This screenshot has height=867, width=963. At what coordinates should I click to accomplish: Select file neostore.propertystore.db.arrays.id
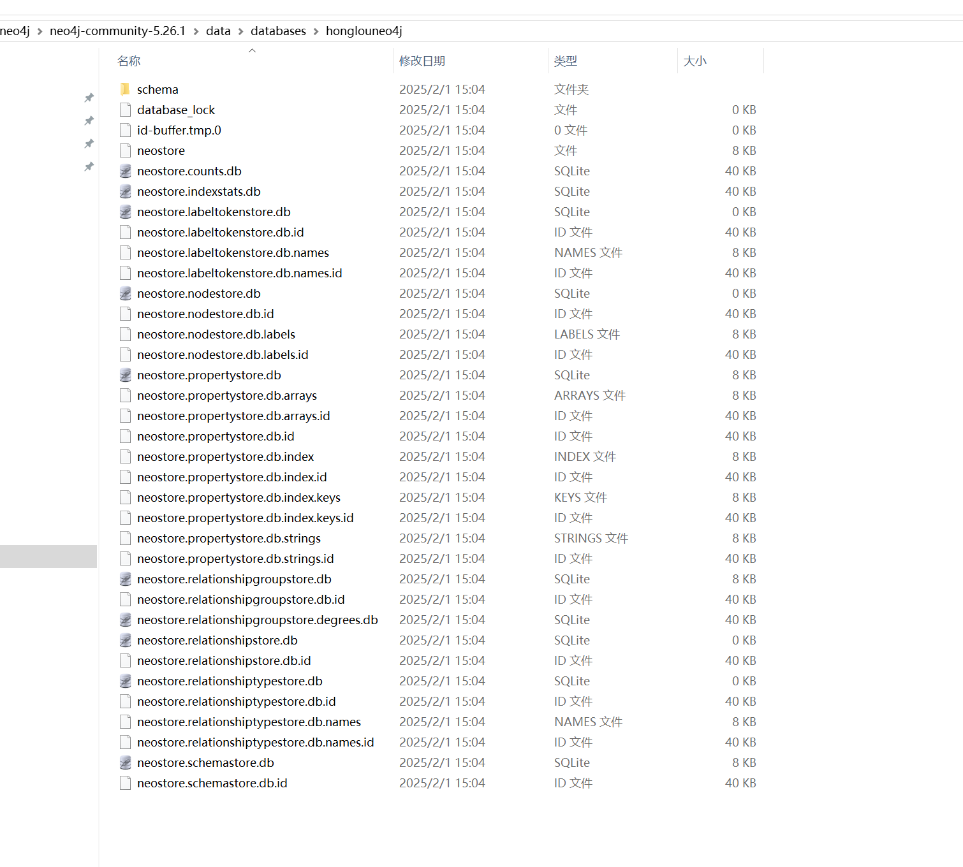pos(233,416)
